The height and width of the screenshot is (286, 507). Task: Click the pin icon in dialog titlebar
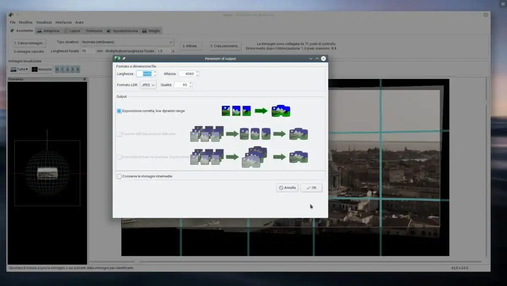coord(124,58)
